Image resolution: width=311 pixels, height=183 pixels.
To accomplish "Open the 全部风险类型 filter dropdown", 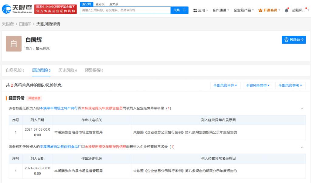I will click(x=258, y=85).
